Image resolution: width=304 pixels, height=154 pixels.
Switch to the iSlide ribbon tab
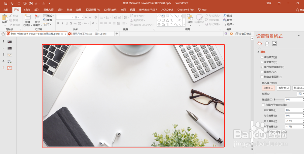27,10
